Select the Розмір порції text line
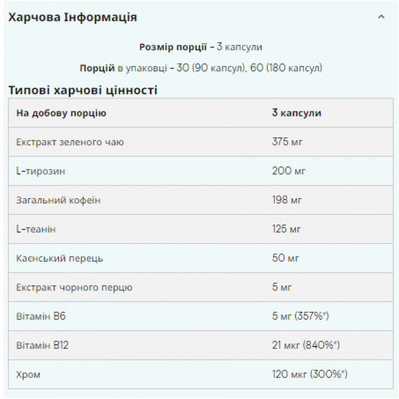Viewport: 399px width, 399px height. coord(200,47)
